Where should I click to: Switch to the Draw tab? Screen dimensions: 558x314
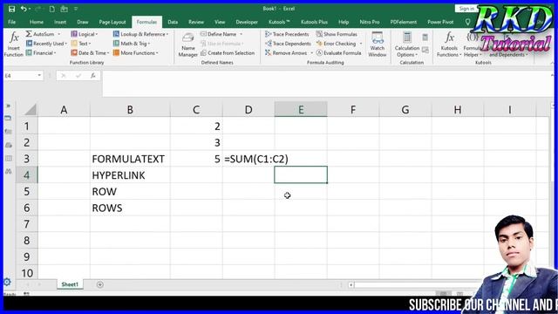tap(83, 22)
